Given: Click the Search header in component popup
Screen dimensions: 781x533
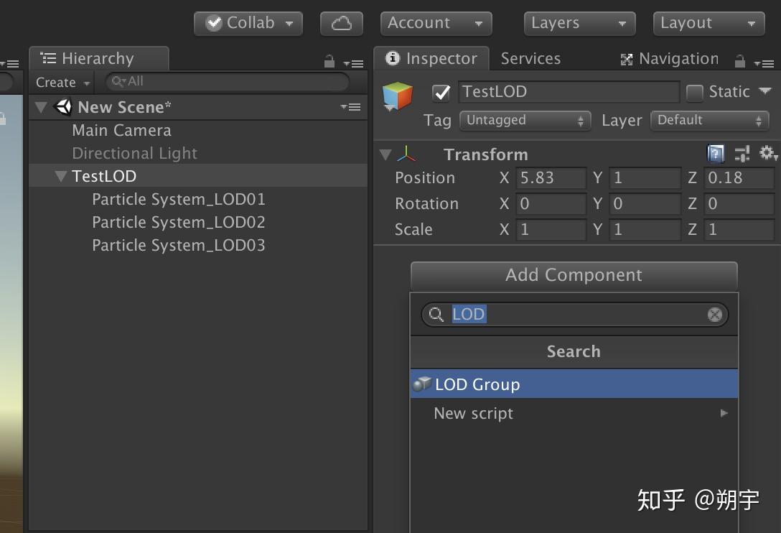Looking at the screenshot, I should pos(574,351).
